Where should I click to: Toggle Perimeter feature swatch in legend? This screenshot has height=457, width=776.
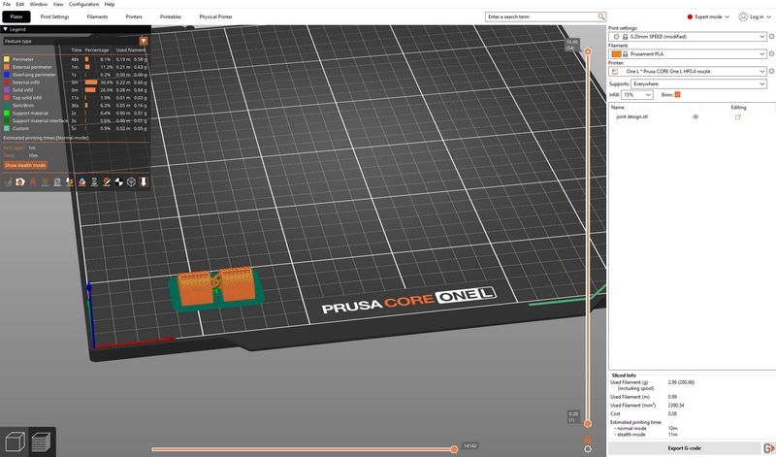coord(7,59)
